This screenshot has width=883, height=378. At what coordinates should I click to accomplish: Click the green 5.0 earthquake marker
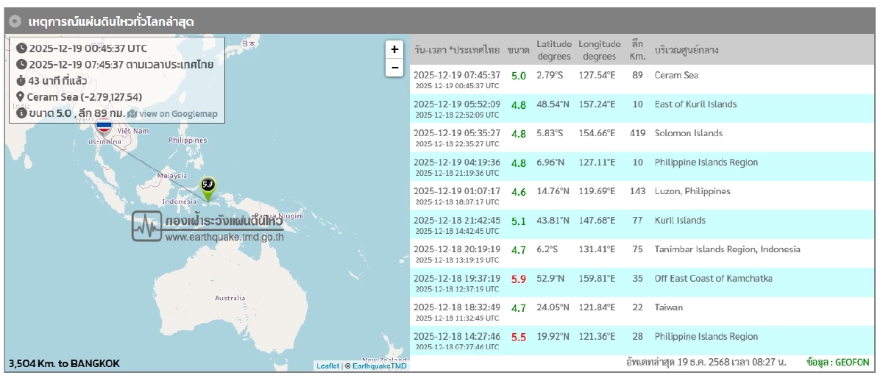[208, 185]
